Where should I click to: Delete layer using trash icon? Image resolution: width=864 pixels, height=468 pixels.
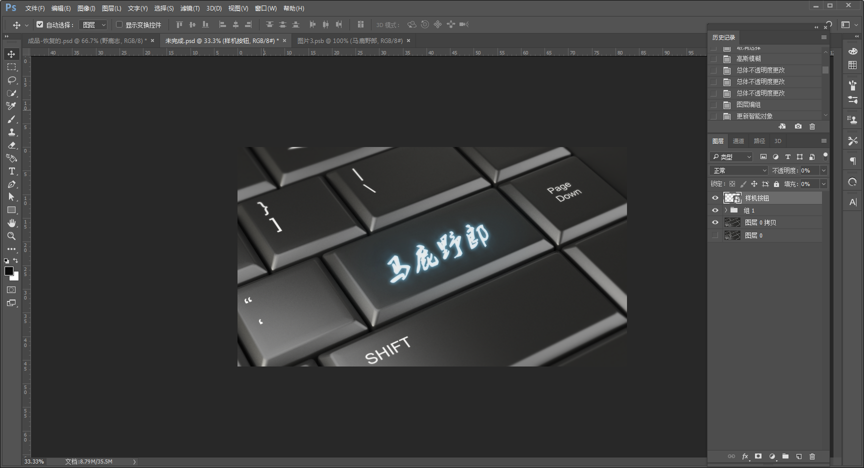click(812, 456)
